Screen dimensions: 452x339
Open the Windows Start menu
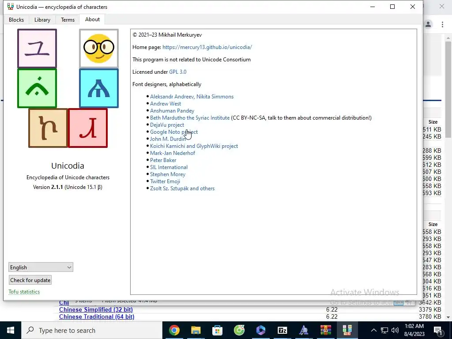[11, 330]
